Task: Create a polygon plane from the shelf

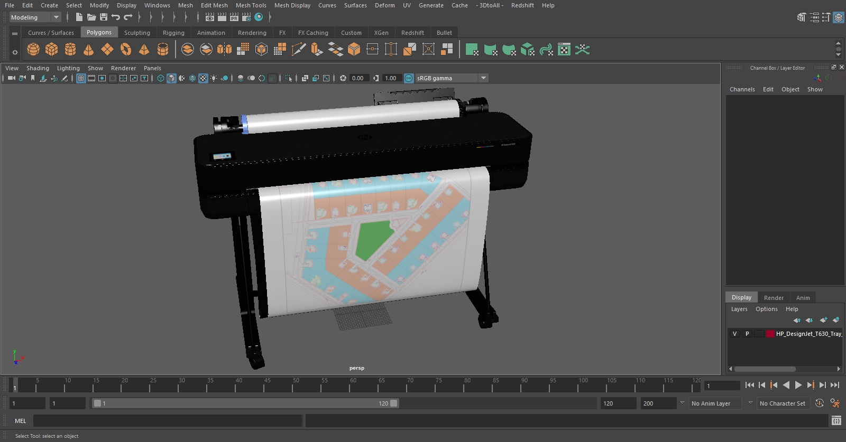Action: tap(107, 50)
